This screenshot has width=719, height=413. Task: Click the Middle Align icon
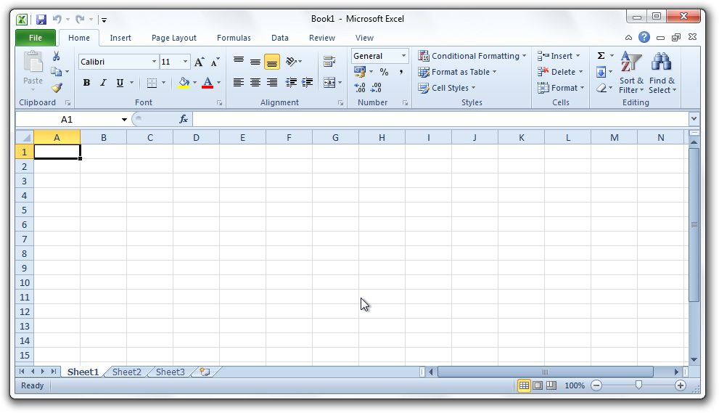click(255, 61)
